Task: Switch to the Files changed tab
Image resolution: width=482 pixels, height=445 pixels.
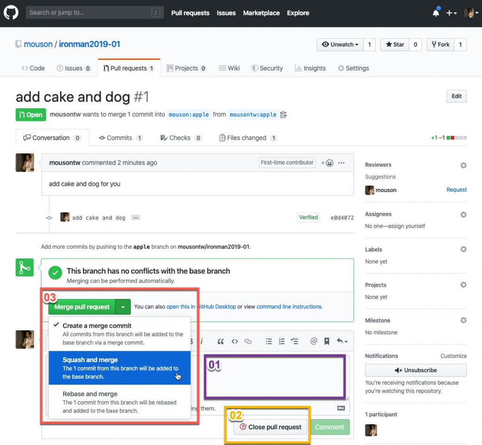Action: point(248,138)
